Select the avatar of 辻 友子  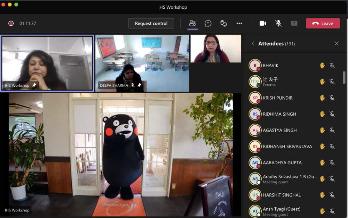255,82
